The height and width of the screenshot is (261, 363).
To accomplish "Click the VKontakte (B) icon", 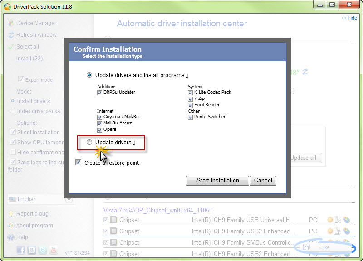I will pos(32,250).
